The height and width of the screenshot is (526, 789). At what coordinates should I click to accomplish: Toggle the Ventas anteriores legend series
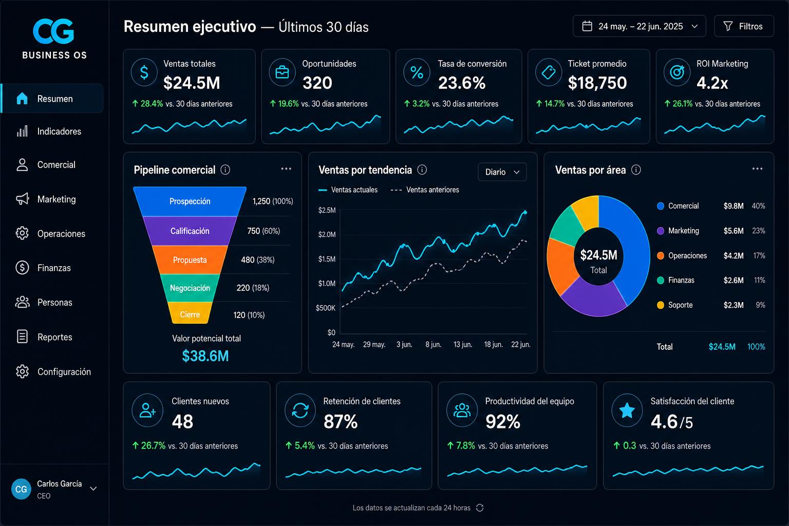[425, 190]
